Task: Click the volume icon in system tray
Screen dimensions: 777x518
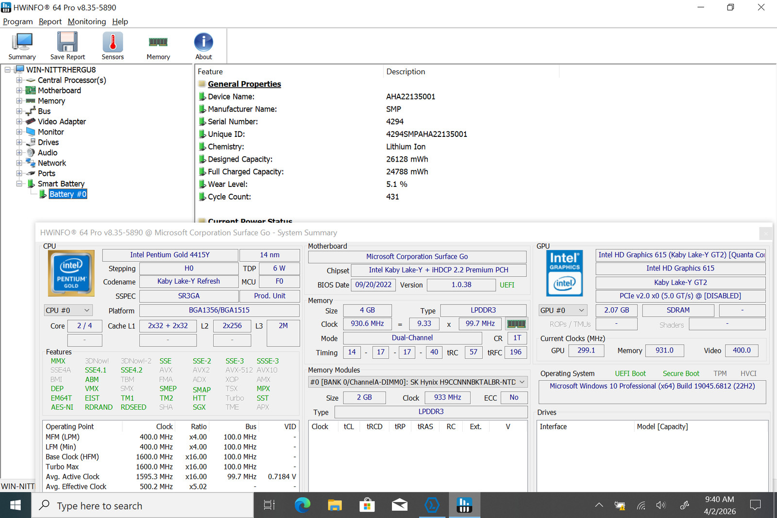Action: 660,505
